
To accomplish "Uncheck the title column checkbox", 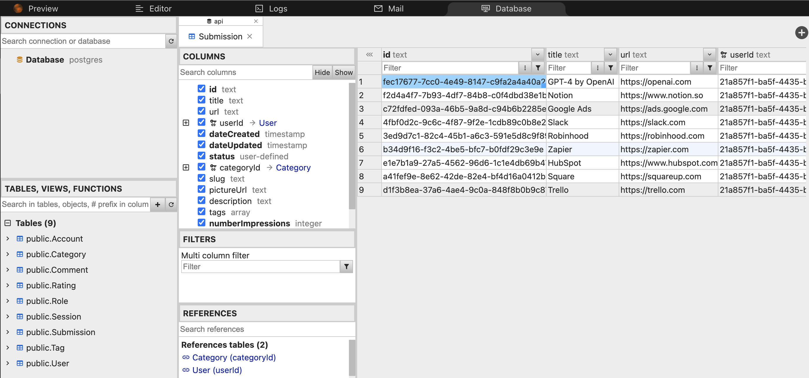I will (202, 100).
